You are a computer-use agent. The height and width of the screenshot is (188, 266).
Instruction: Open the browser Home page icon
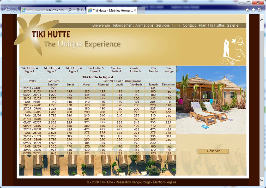click(247, 10)
